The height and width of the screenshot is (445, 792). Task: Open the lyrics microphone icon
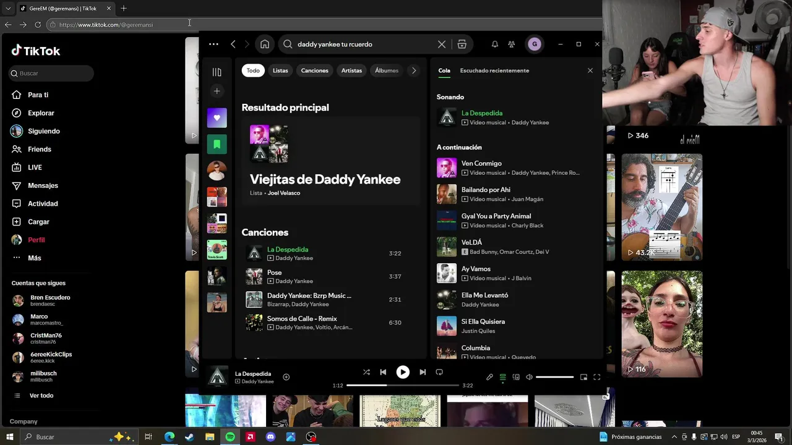(489, 377)
